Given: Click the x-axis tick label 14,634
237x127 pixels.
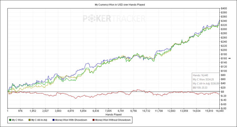Looking at the screenshot, I should point(196,111).
